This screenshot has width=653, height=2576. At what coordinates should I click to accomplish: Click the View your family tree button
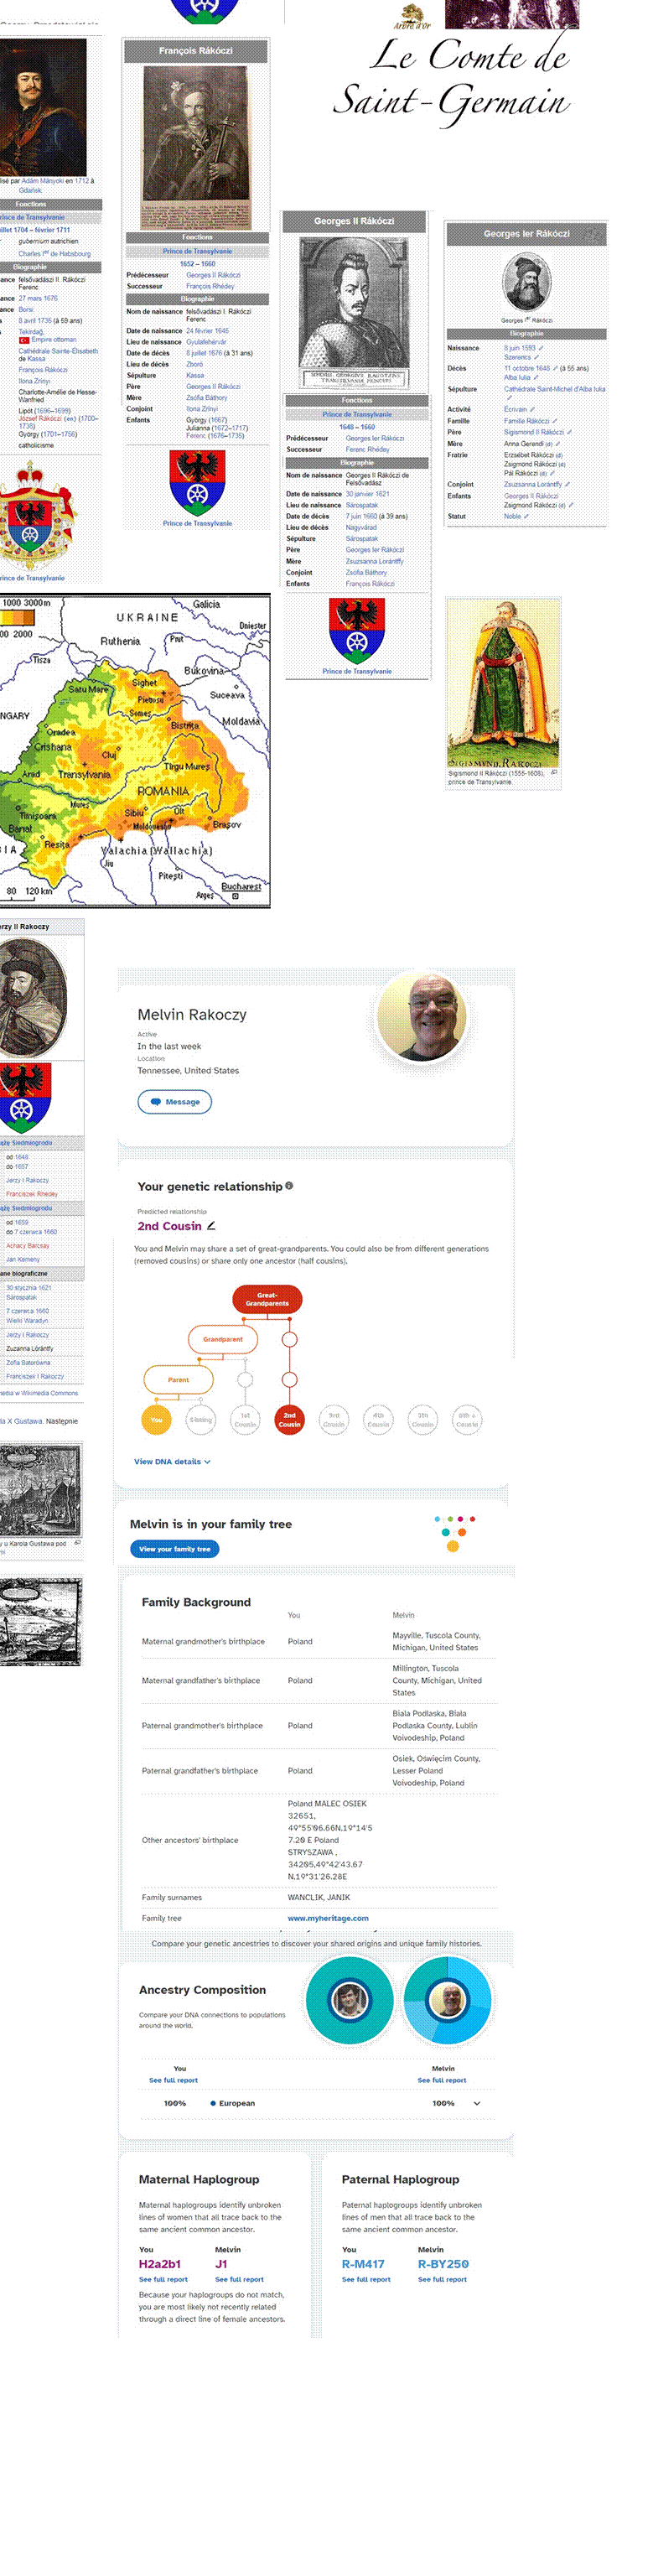(174, 1549)
